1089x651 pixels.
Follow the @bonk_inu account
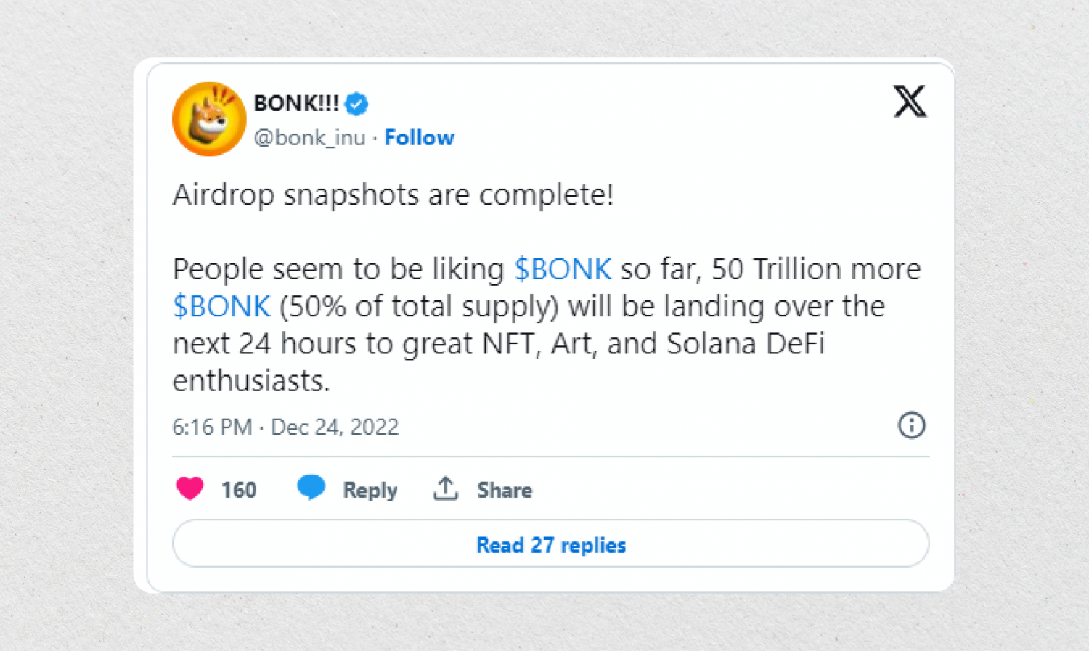click(x=419, y=137)
